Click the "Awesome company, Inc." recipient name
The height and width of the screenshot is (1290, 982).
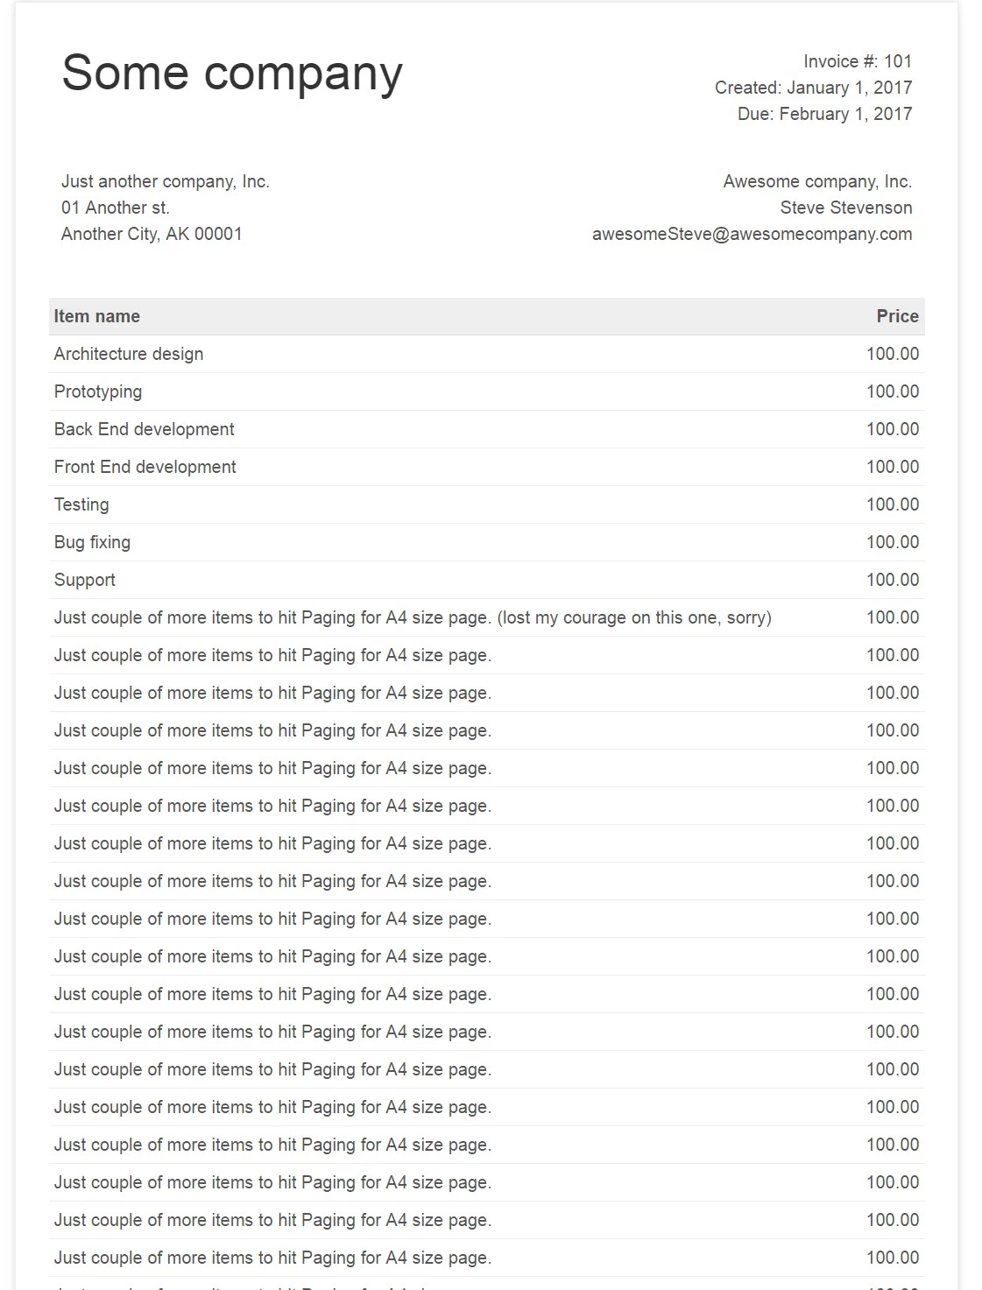coord(817,181)
